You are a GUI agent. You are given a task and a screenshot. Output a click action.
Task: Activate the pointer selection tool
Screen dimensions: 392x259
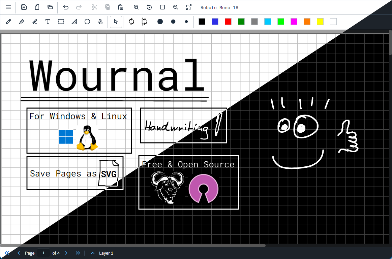point(116,22)
